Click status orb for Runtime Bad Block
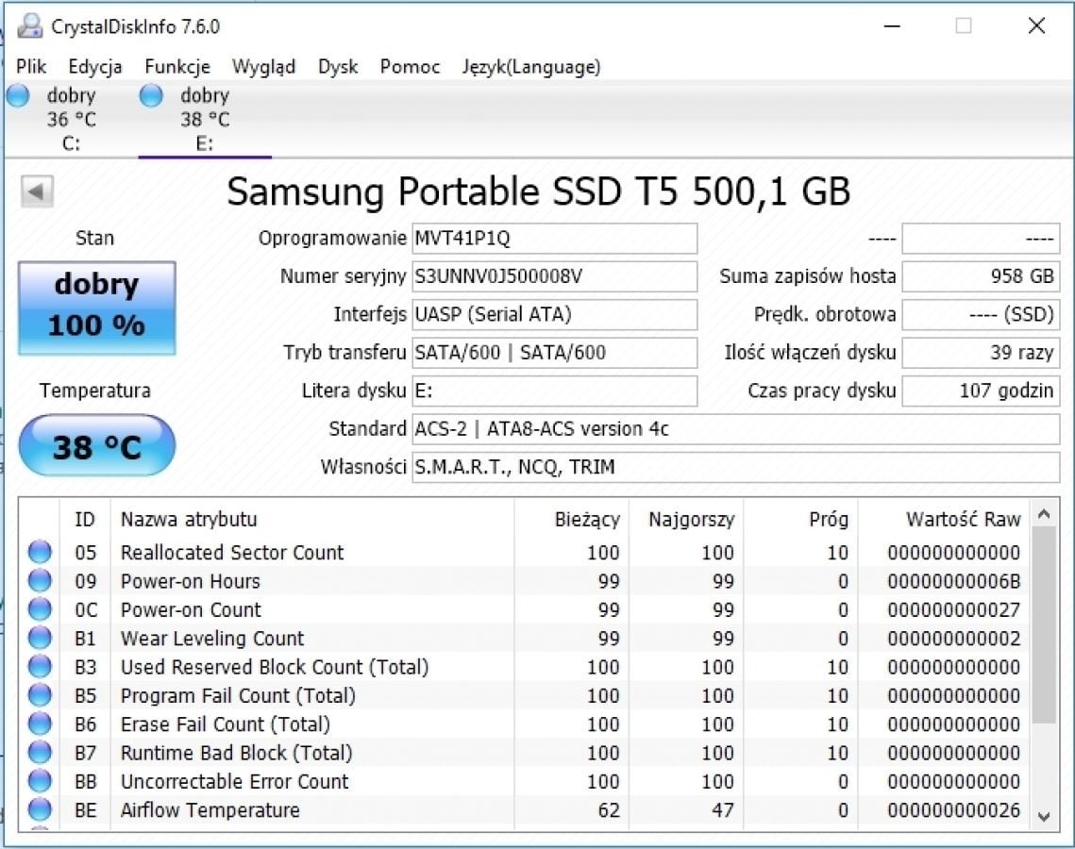Screen dimensions: 1075x849 tap(40, 753)
